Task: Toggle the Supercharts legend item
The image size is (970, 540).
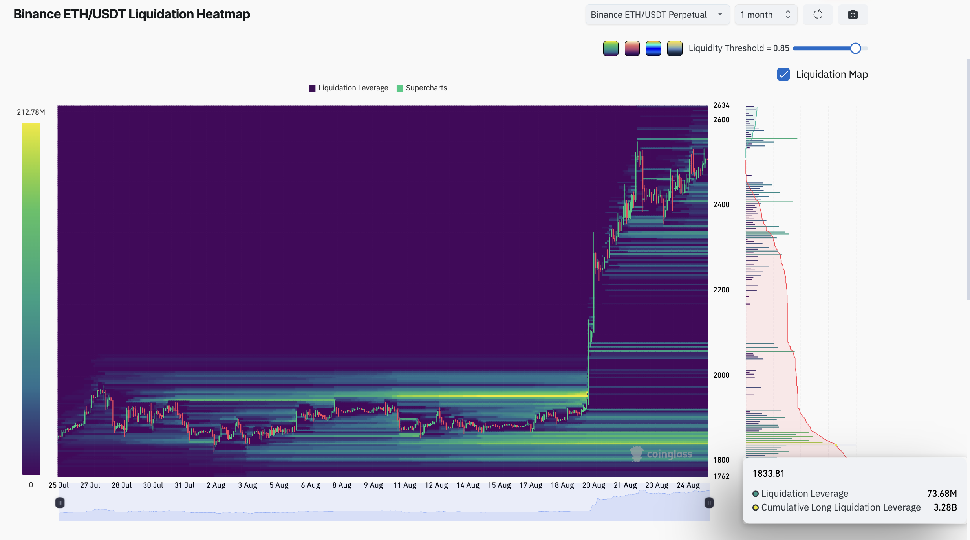Action: (422, 88)
